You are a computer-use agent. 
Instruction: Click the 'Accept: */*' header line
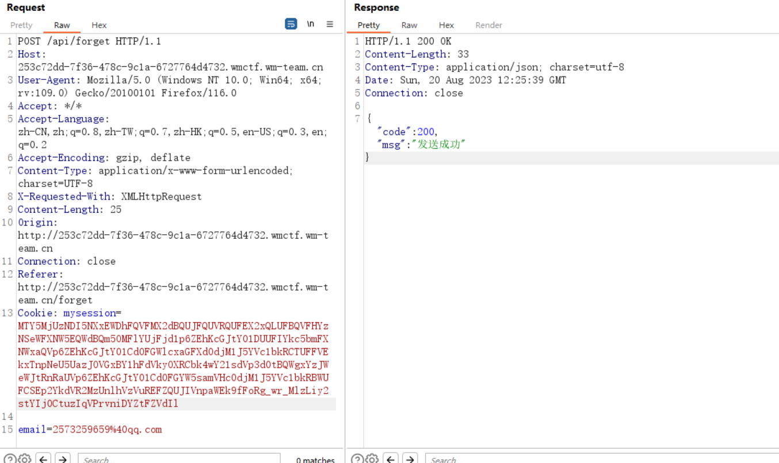point(50,106)
